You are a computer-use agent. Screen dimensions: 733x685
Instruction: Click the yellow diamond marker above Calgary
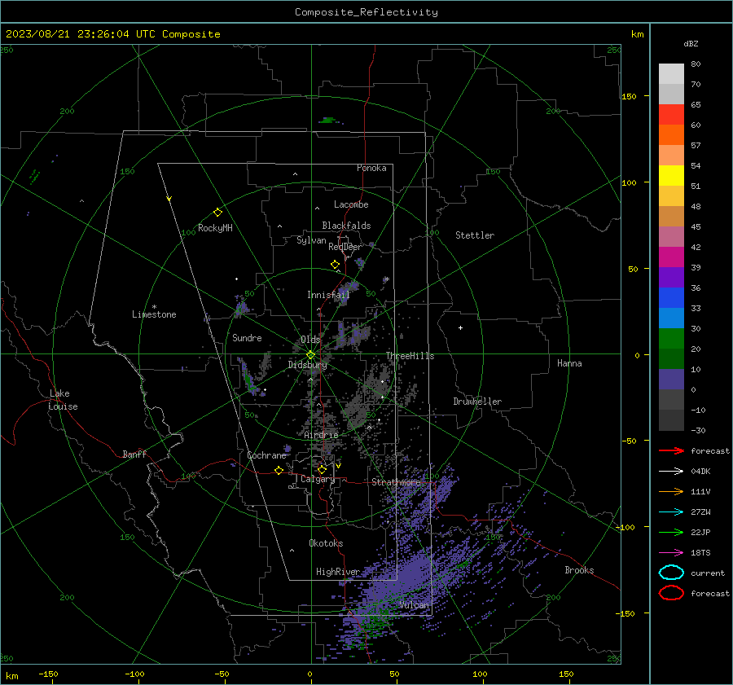(322, 469)
